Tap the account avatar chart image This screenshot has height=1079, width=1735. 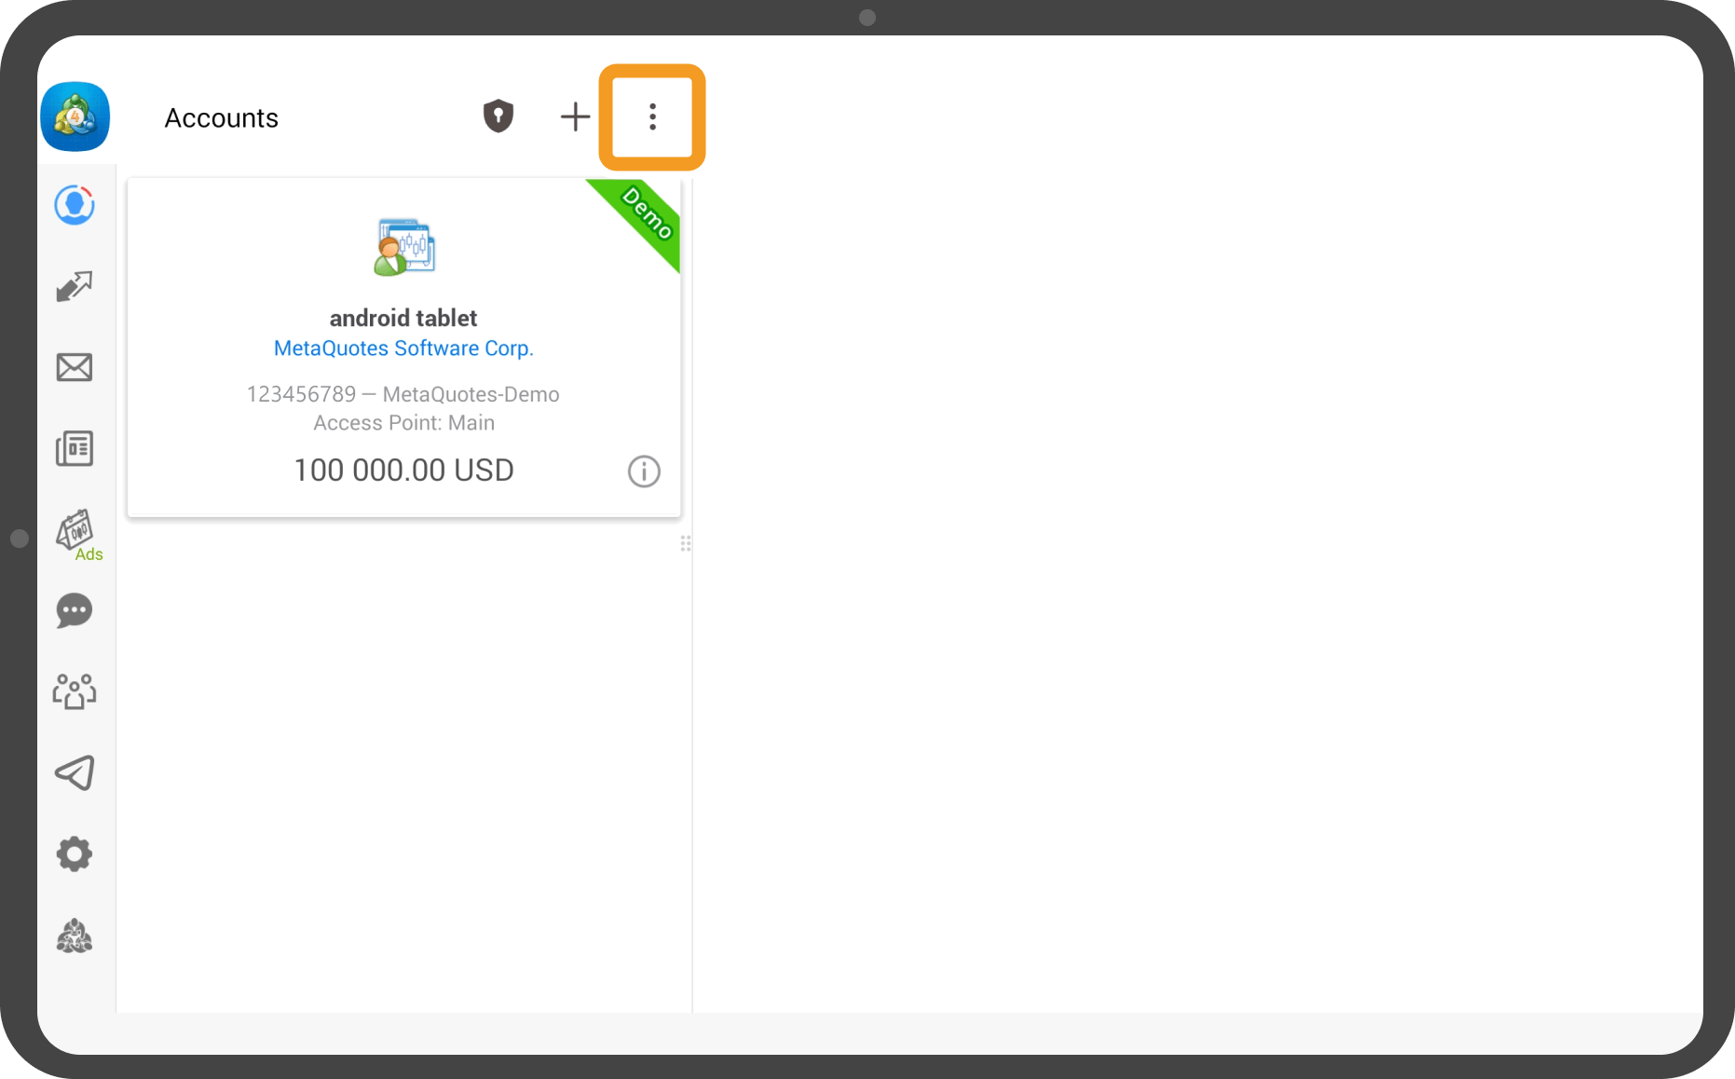click(404, 247)
